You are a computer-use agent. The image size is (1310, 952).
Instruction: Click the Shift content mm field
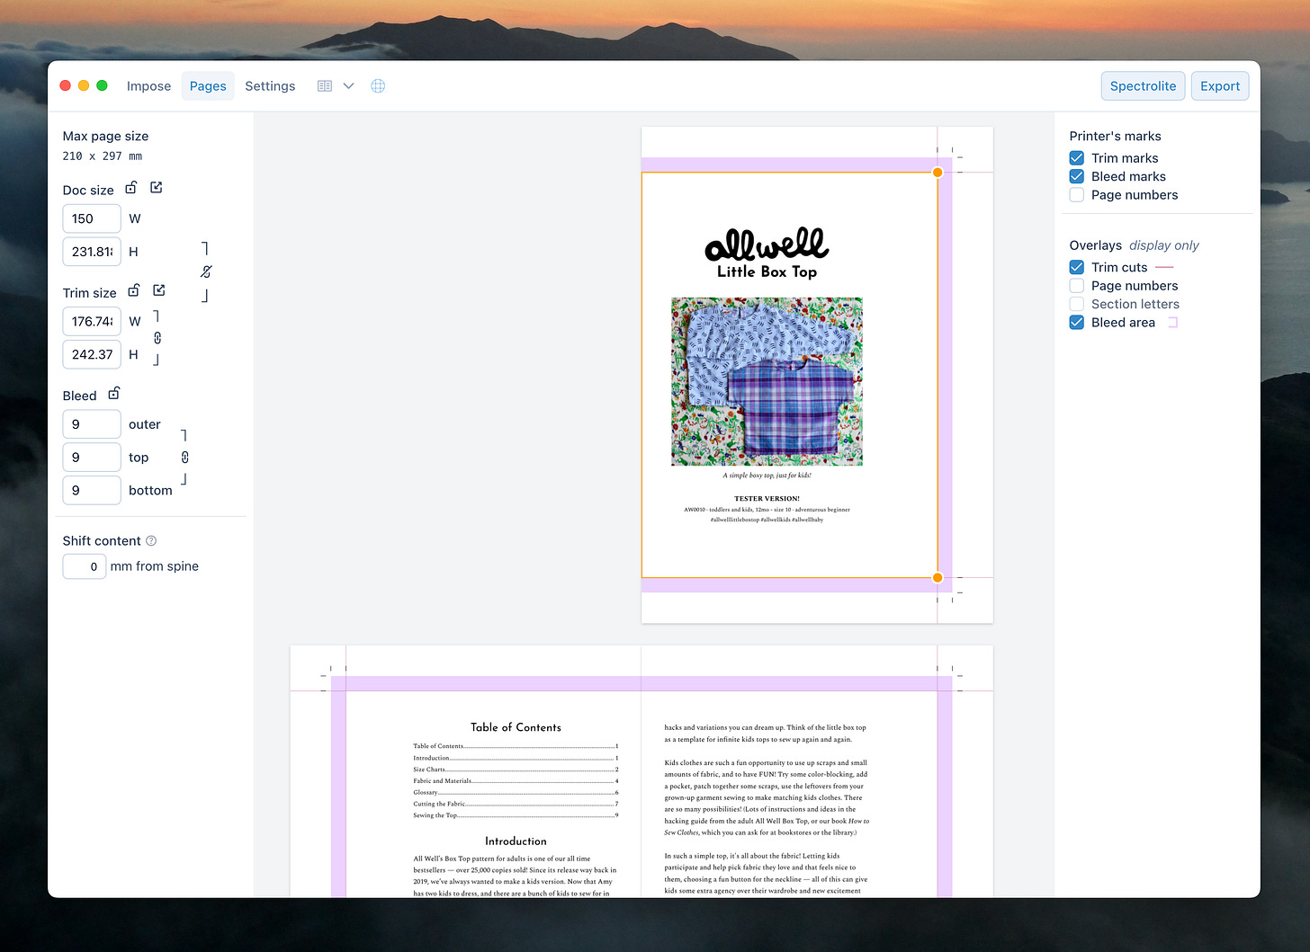point(85,566)
